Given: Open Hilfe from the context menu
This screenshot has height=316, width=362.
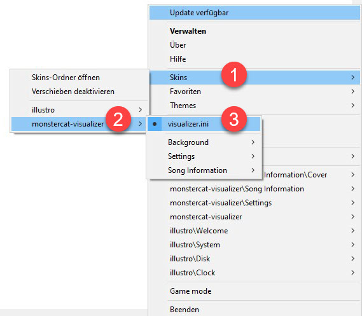Looking at the screenshot, I should coord(254,59).
